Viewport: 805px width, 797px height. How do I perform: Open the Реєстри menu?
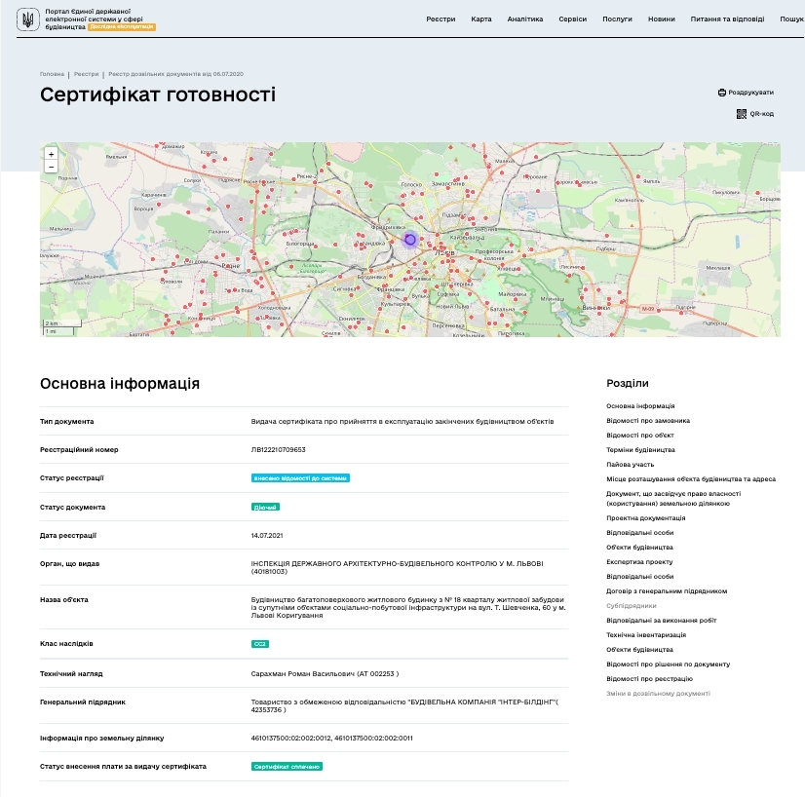click(x=441, y=19)
